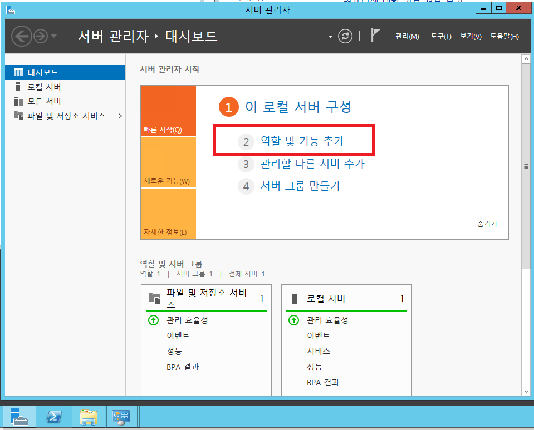The image size is (534, 430).
Task: Open 이벤트 in 로컬 서버 tile
Action: (319, 336)
